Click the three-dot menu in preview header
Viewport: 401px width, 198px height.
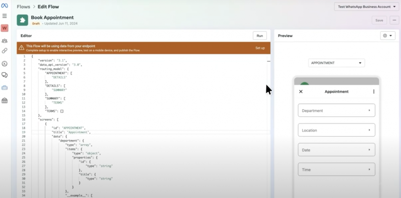click(x=374, y=92)
